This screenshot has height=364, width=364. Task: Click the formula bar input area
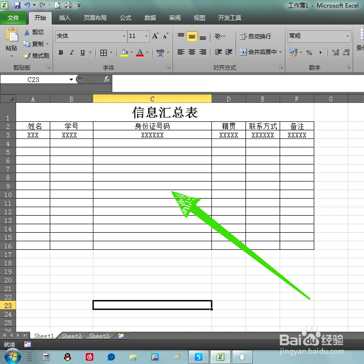(x=238, y=83)
